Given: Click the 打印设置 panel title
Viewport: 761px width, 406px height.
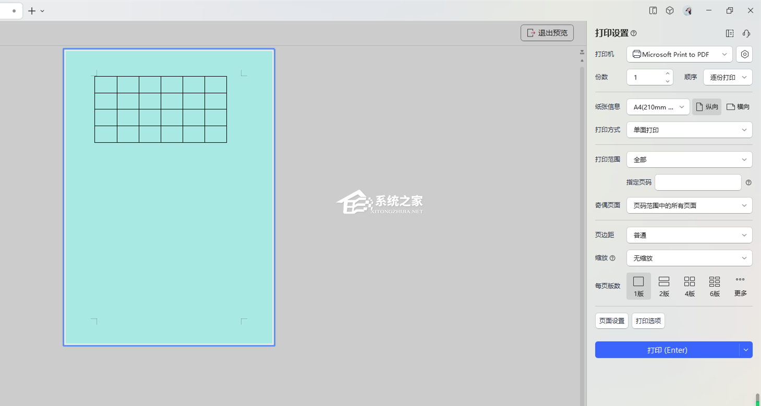Looking at the screenshot, I should coord(612,33).
